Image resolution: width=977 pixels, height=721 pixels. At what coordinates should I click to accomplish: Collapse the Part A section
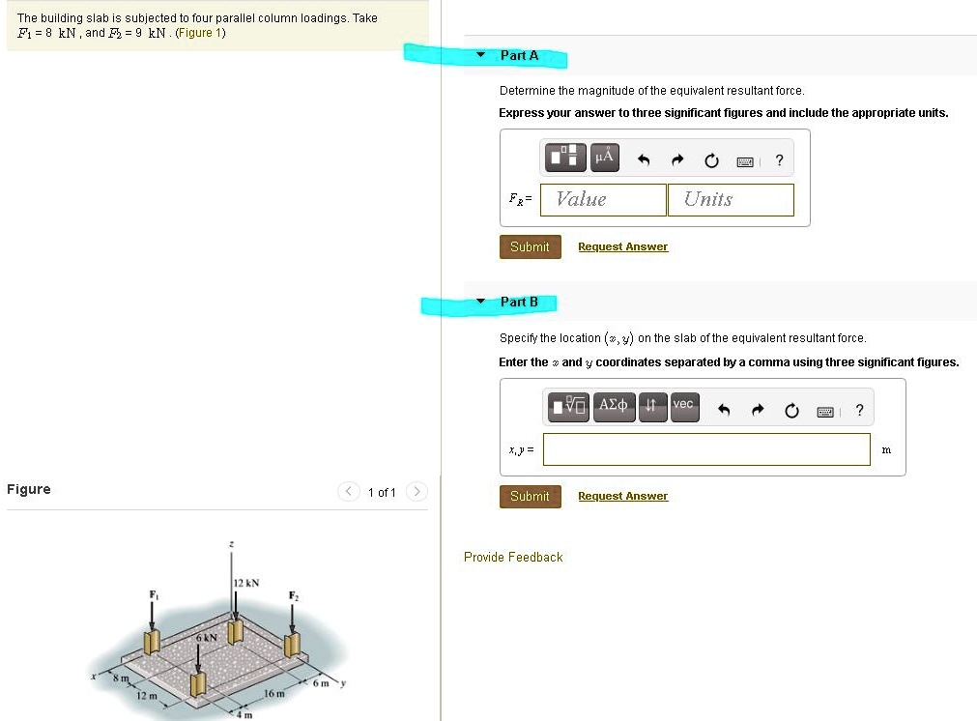478,55
